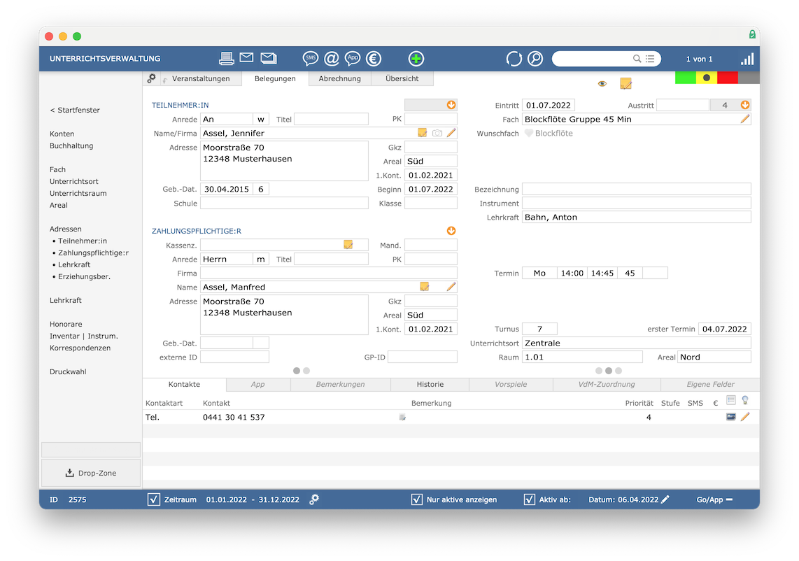
Task: Click the printer icon in the toolbar
Action: coord(226,59)
